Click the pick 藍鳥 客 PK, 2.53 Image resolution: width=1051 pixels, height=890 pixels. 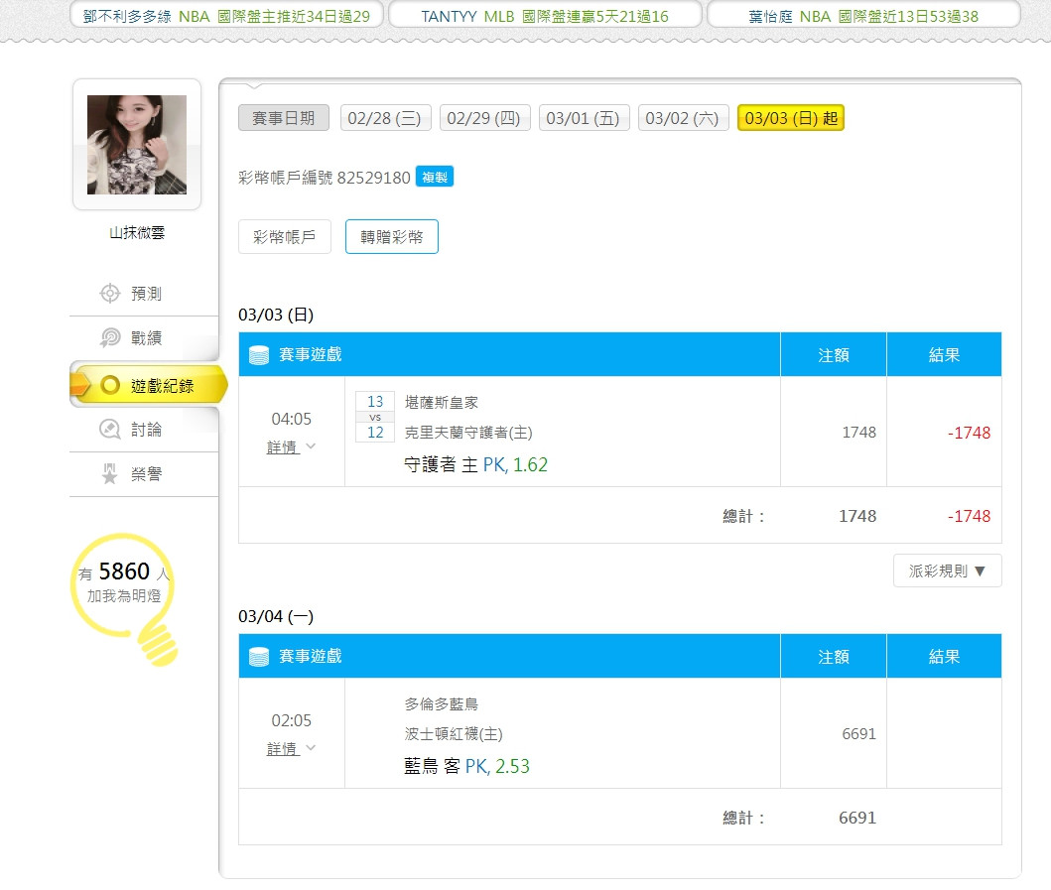coord(466,766)
